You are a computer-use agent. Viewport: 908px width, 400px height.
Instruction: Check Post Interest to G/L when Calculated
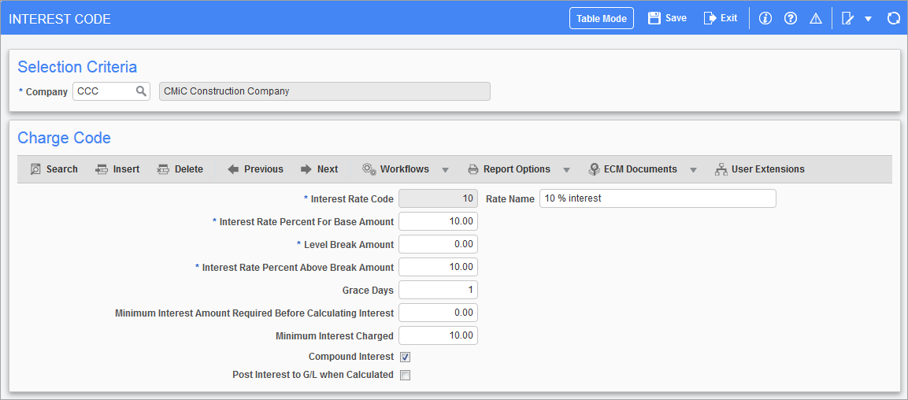tap(406, 375)
